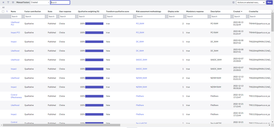Open Likelihood factor in the NZISM_RAM row
274x128 pixels.
pyautogui.click(x=15, y=78)
